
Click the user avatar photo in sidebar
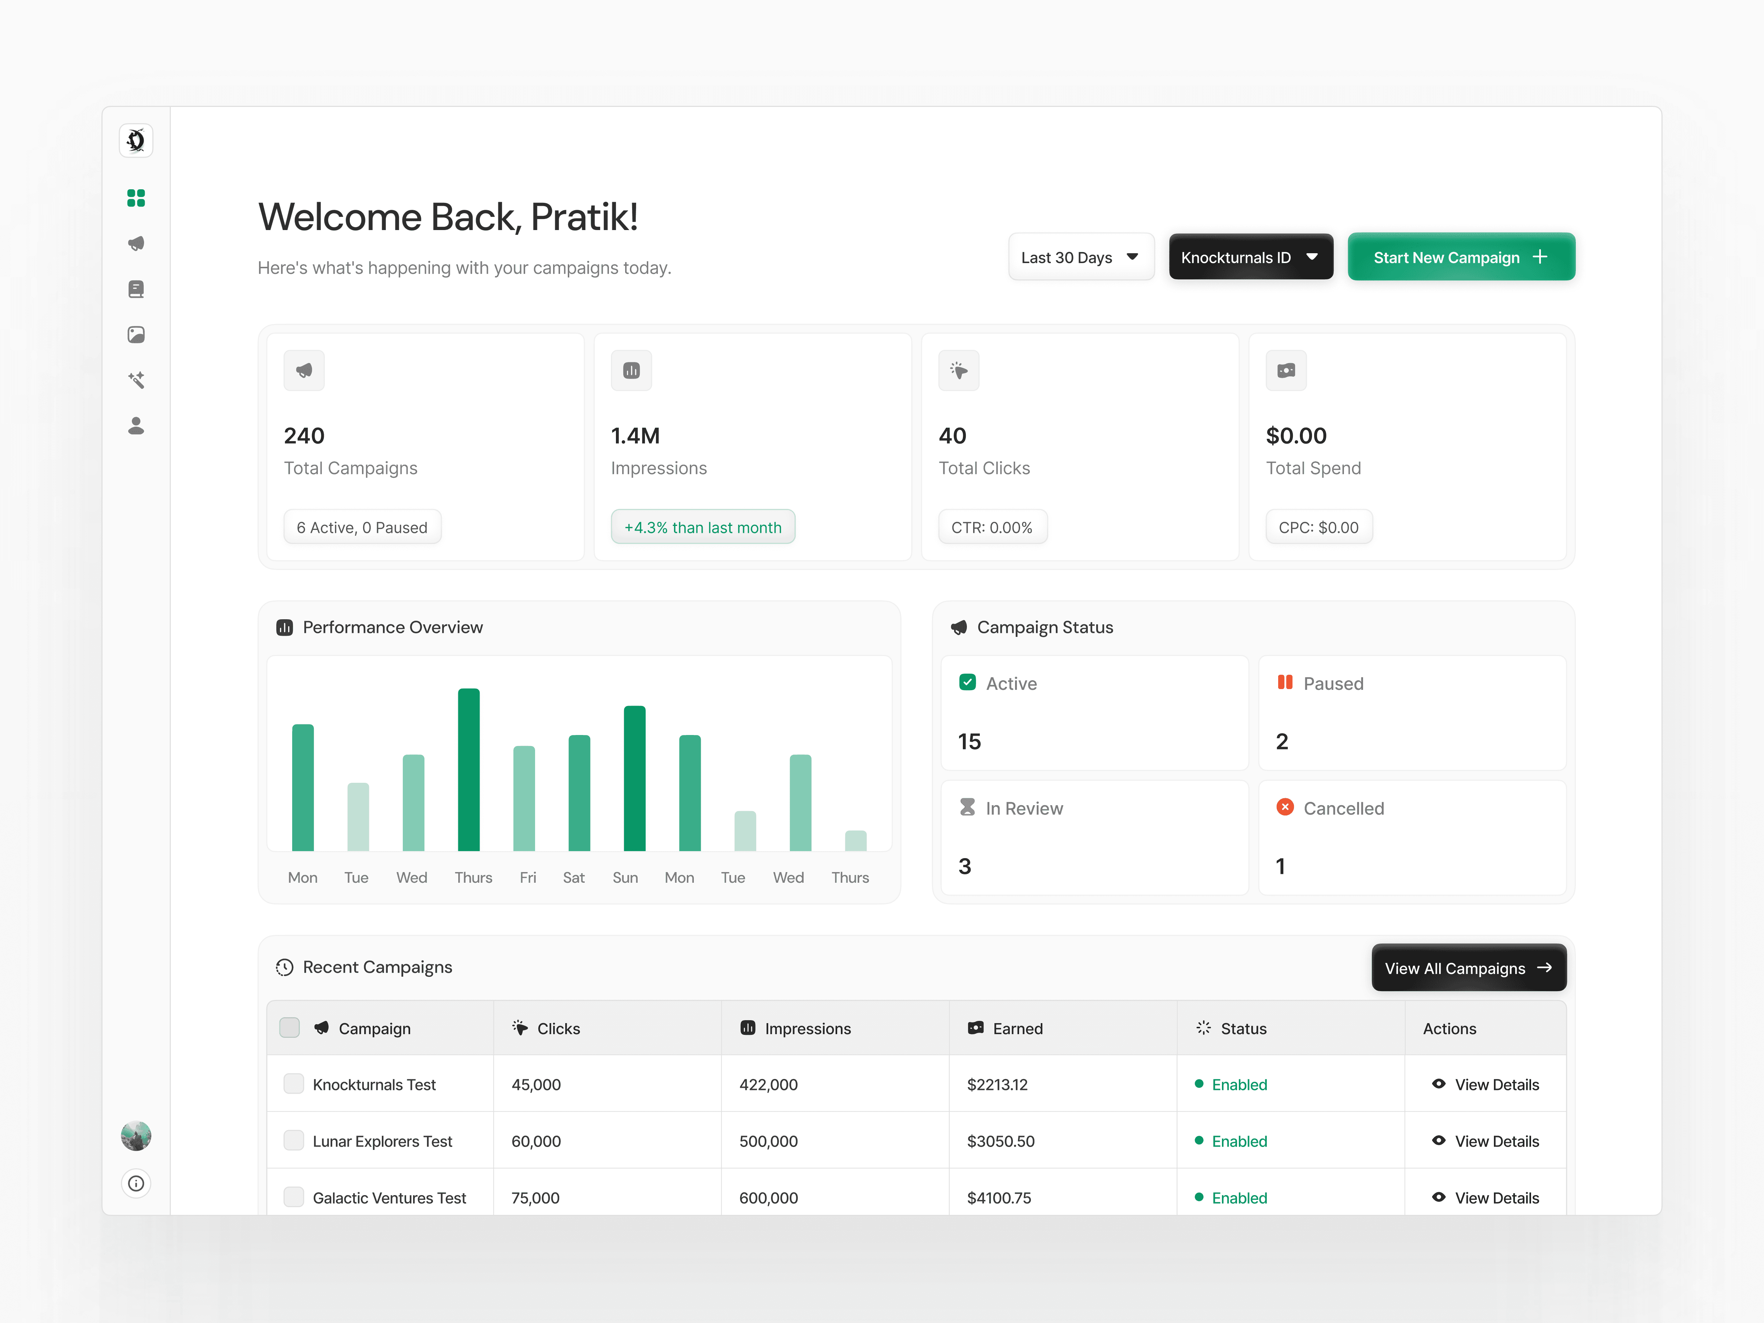136,1136
